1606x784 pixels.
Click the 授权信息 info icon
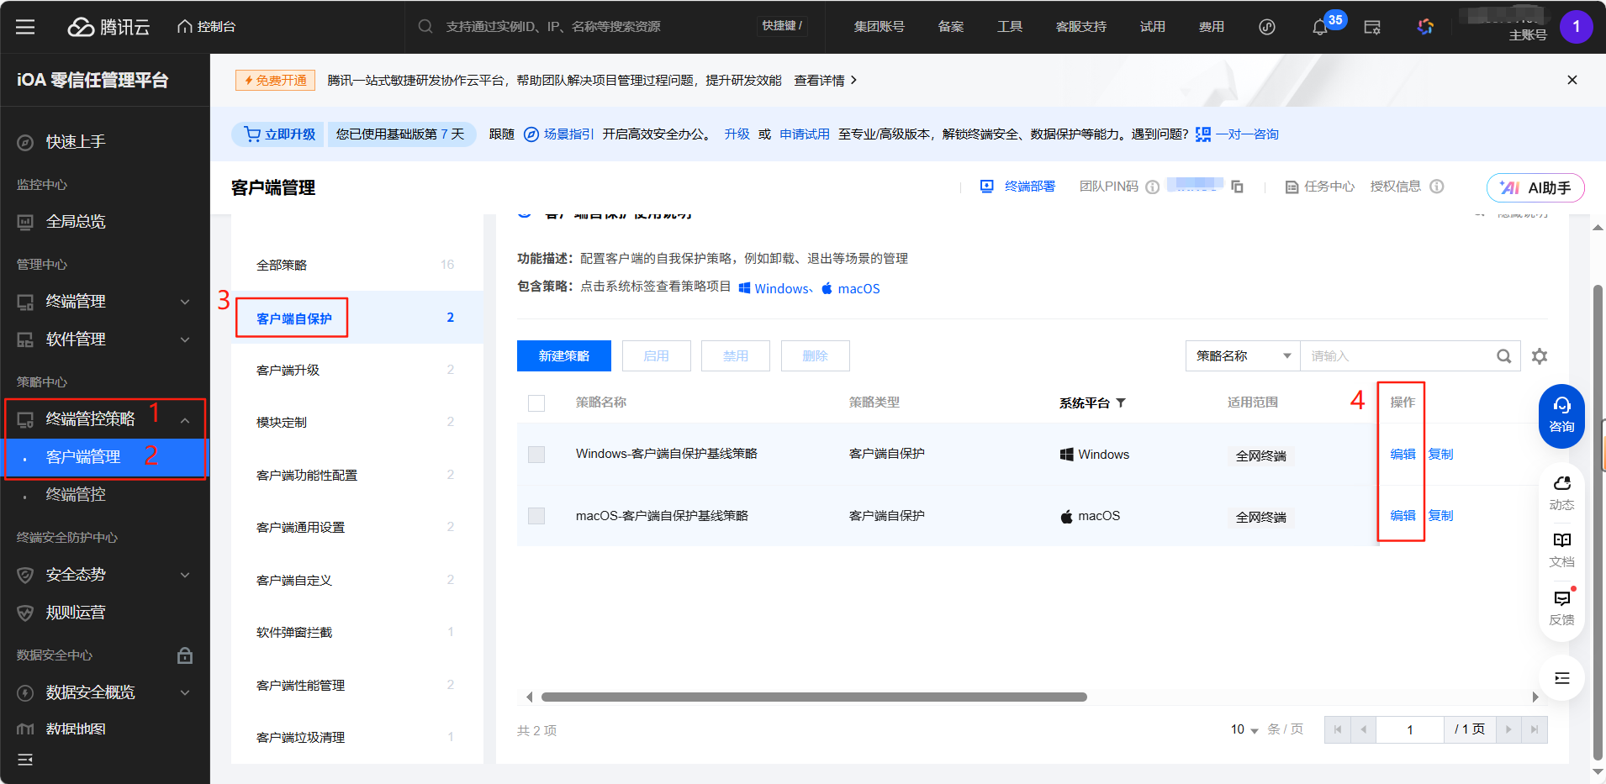coord(1438,187)
